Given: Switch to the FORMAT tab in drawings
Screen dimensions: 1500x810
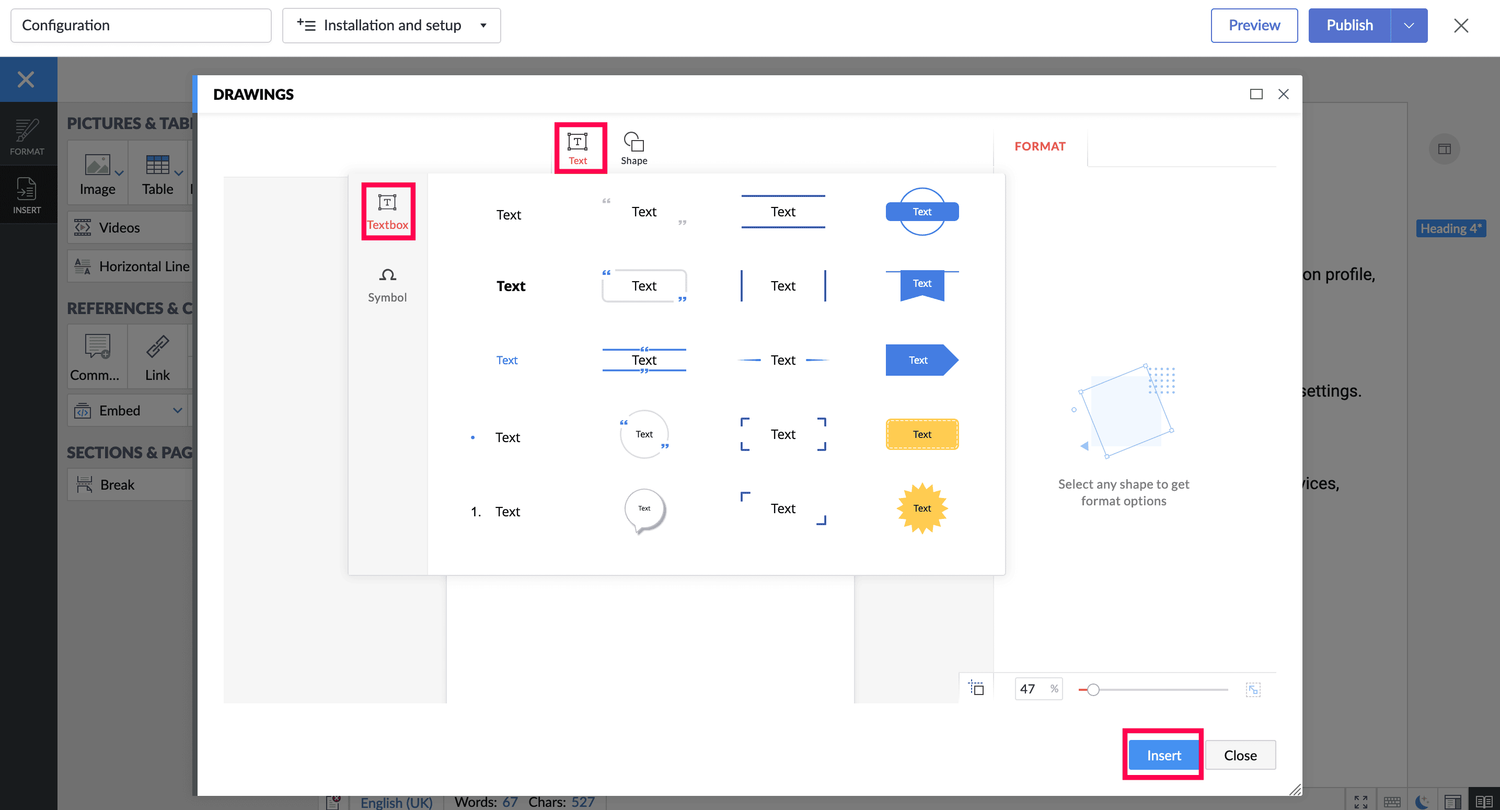Looking at the screenshot, I should 1040,147.
